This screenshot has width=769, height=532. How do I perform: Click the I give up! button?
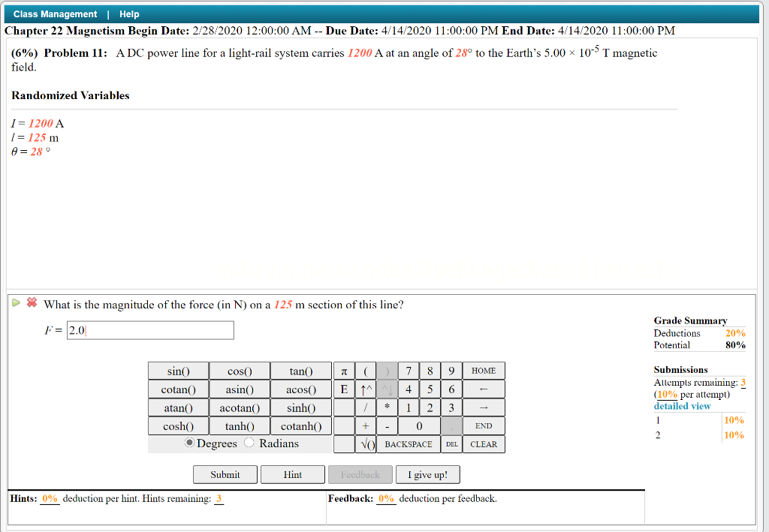pyautogui.click(x=427, y=473)
